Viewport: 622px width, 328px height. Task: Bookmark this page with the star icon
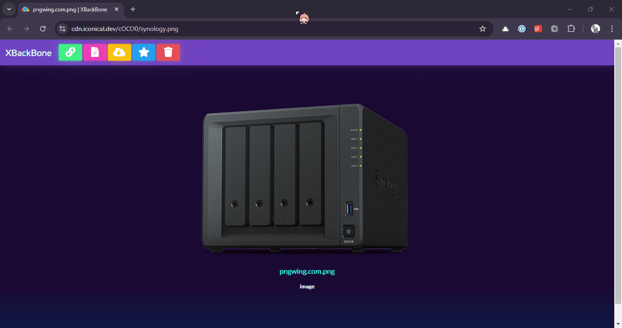click(483, 29)
